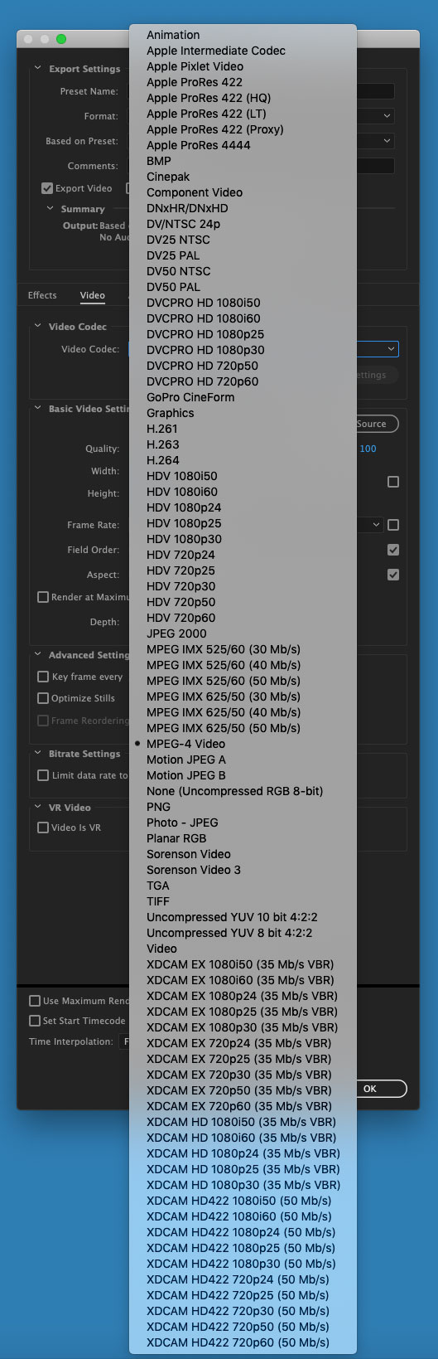Viewport: 438px width, 1359px height.
Task: Collapse Bitrate Settings section
Action: pos(38,754)
